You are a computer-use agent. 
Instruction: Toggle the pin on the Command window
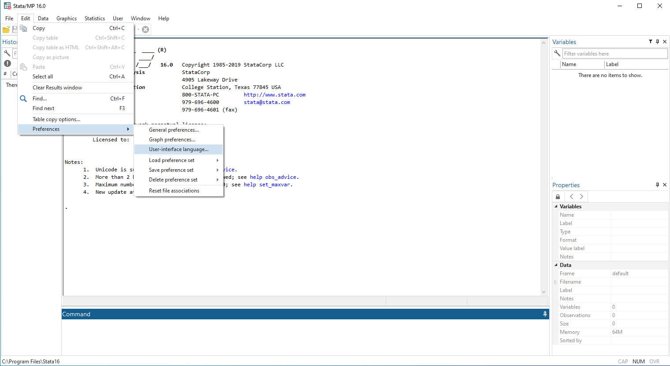point(545,314)
